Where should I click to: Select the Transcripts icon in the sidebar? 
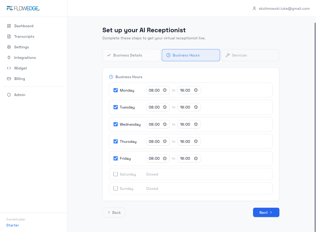pos(9,36)
